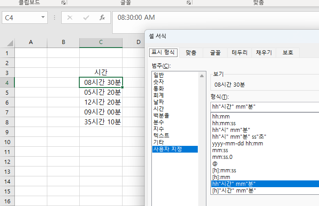This screenshot has height=206, width=319.
Task: Choose [h]"시간" mm"분" format
Action: pos(265,190)
